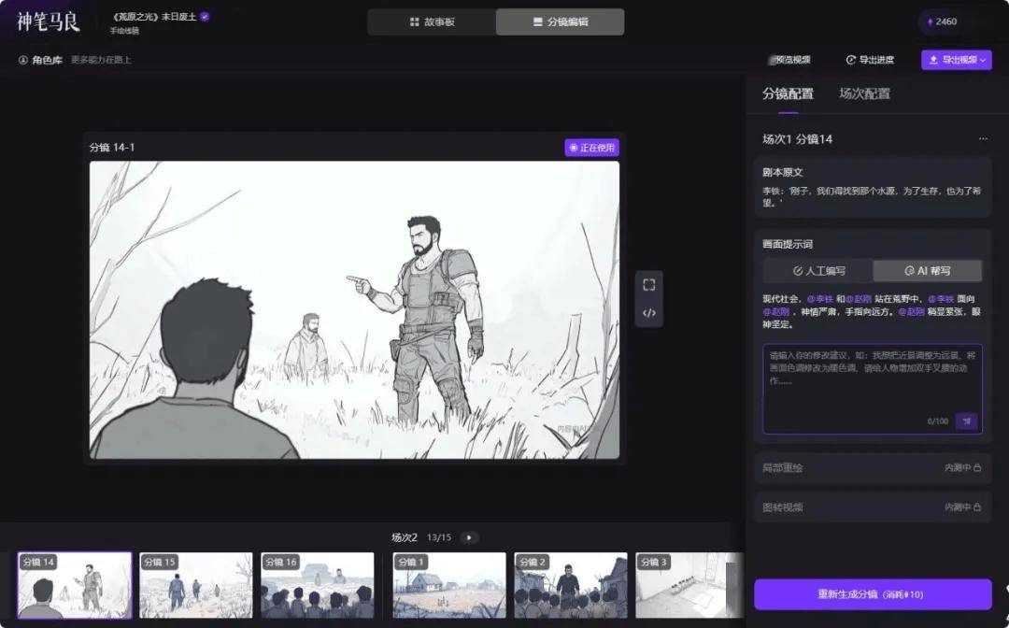Click the 导出进度 button
Screen dimensions: 1009x628
870,60
